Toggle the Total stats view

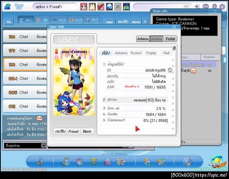[170, 39]
